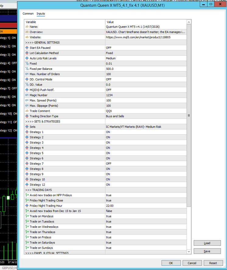The height and width of the screenshot is (270, 227).
Task: Click the enum icon beside Strategy 7
Action: click(x=27, y=164)
